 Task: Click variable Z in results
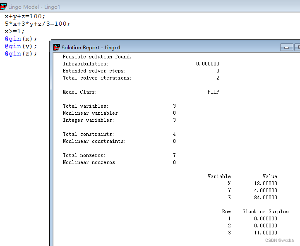point(229,198)
